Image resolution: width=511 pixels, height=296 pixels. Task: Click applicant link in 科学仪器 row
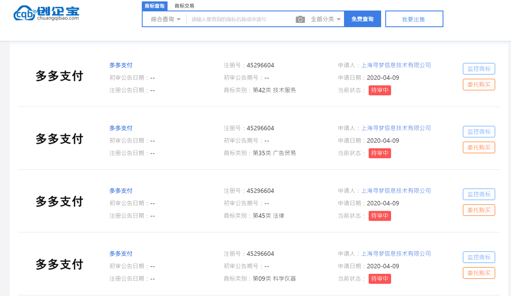coord(396,254)
